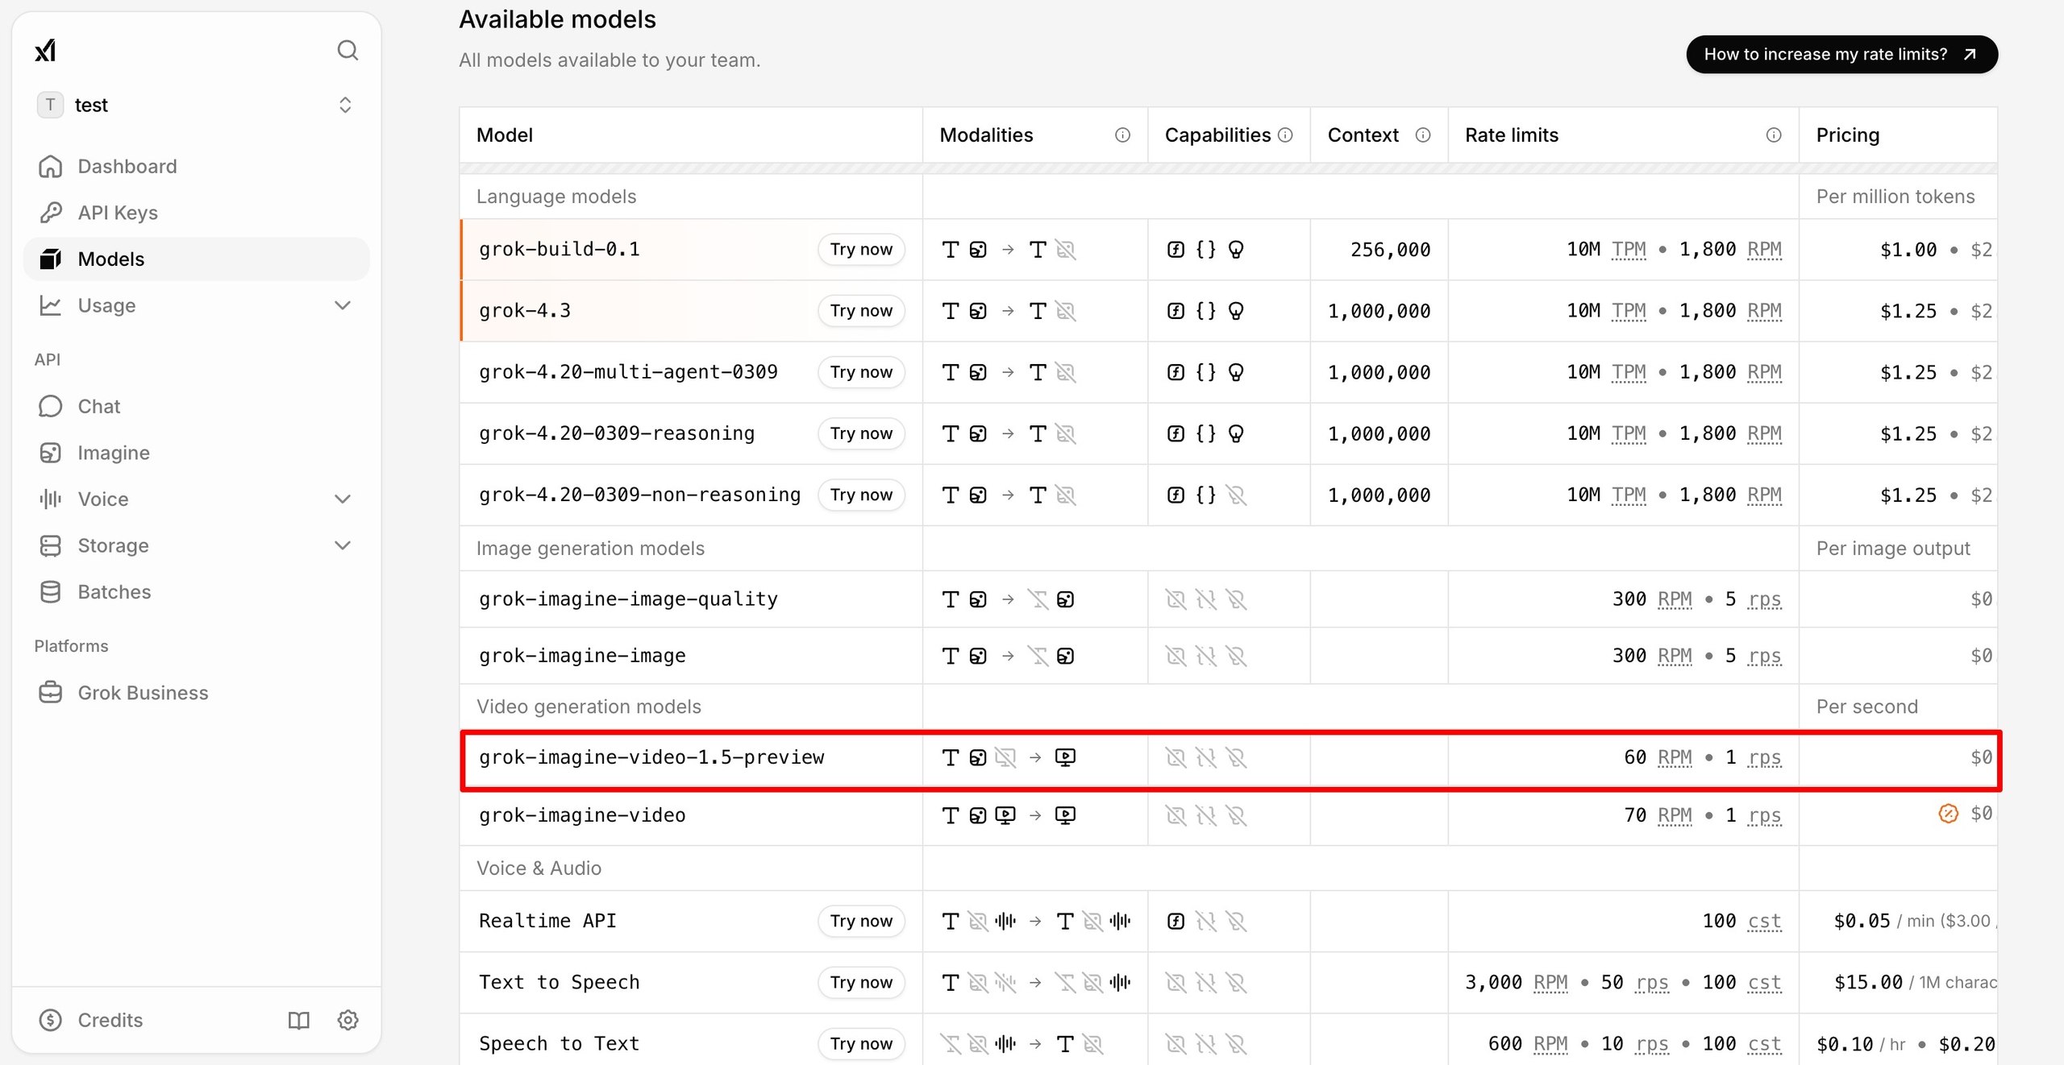Click Context column info icon
Viewport: 2064px width, 1065px height.
point(1423,135)
